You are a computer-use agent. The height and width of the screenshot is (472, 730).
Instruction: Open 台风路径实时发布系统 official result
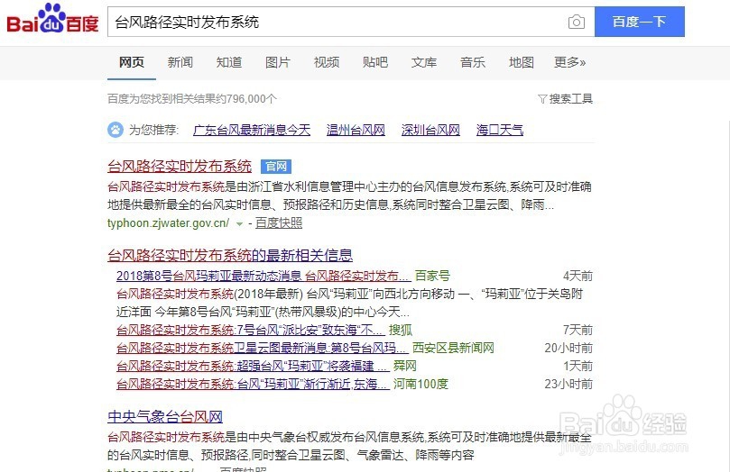[180, 167]
